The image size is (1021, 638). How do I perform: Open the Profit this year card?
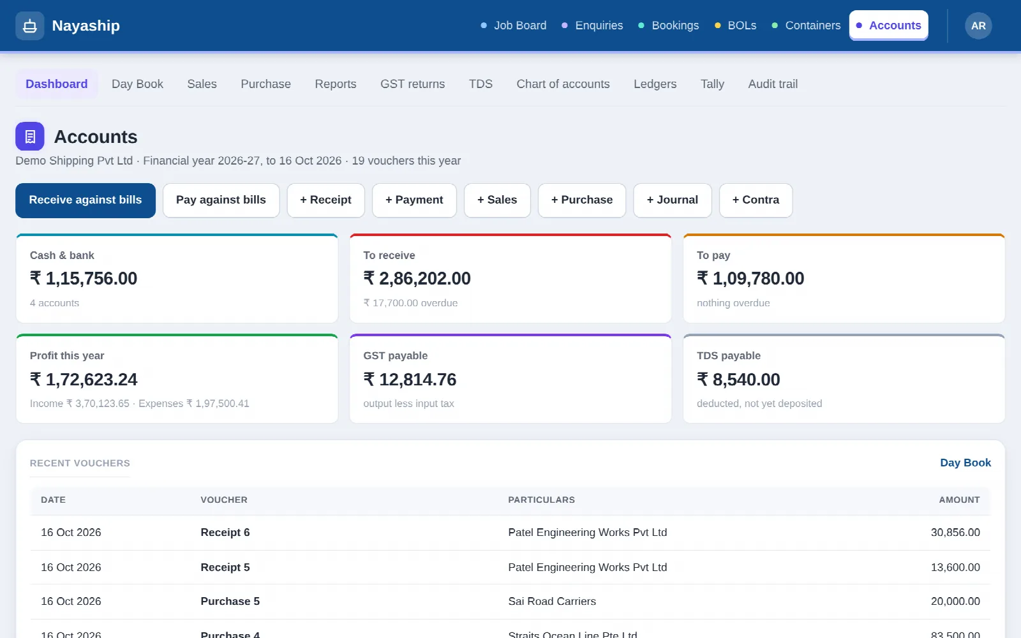tap(177, 379)
